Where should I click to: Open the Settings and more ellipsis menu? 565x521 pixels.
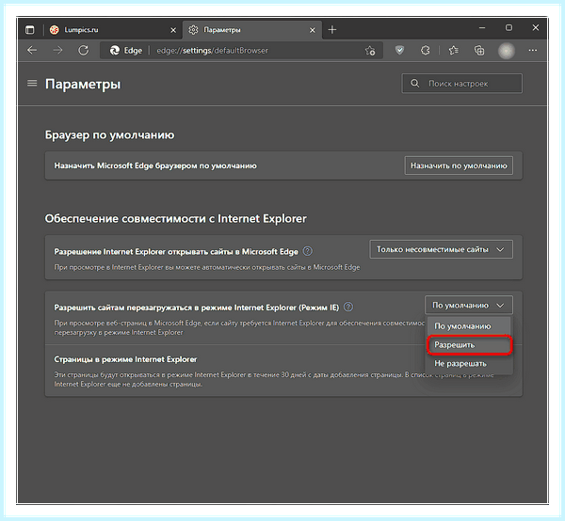pos(533,51)
